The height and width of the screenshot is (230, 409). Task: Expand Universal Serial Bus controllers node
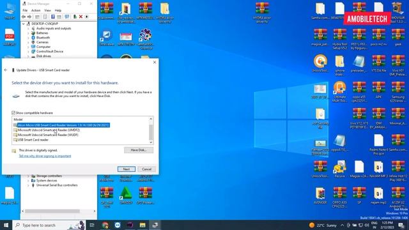28,185
